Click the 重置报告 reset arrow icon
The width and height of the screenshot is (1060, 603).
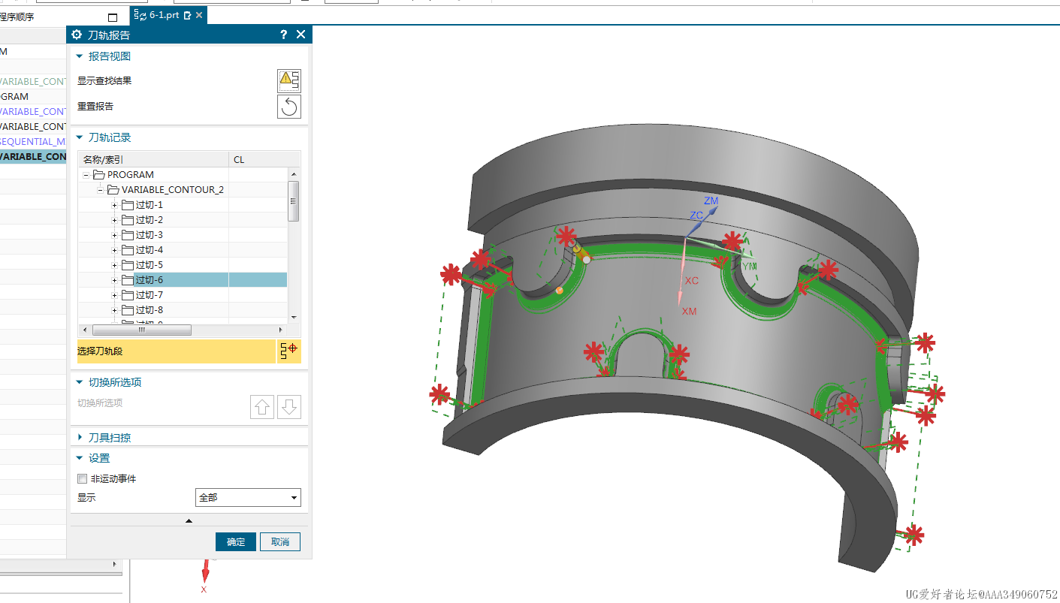289,107
